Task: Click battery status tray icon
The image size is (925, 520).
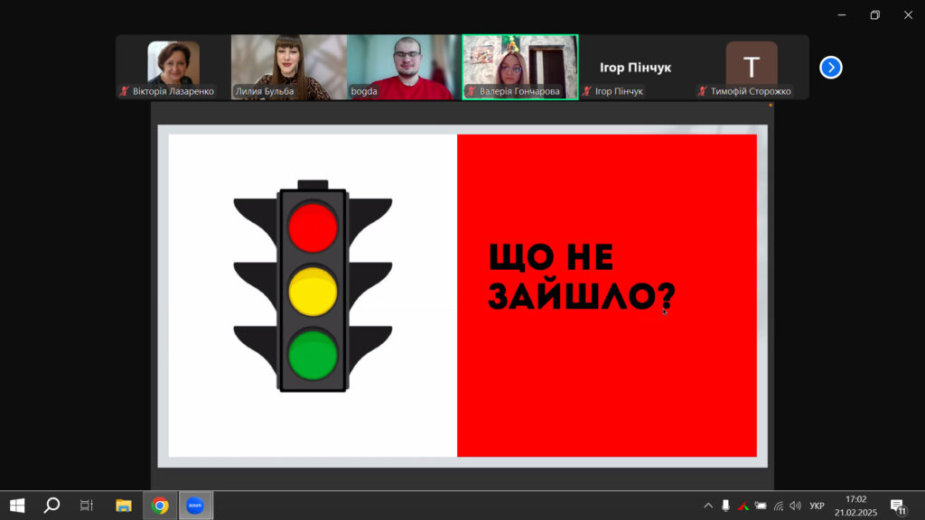Action: tap(761, 506)
